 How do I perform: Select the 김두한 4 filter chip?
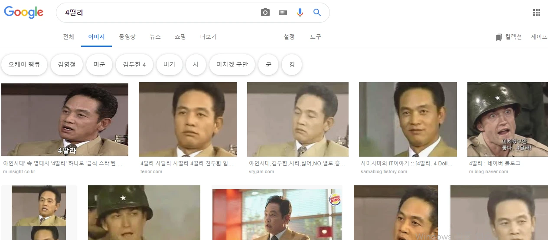pos(134,65)
